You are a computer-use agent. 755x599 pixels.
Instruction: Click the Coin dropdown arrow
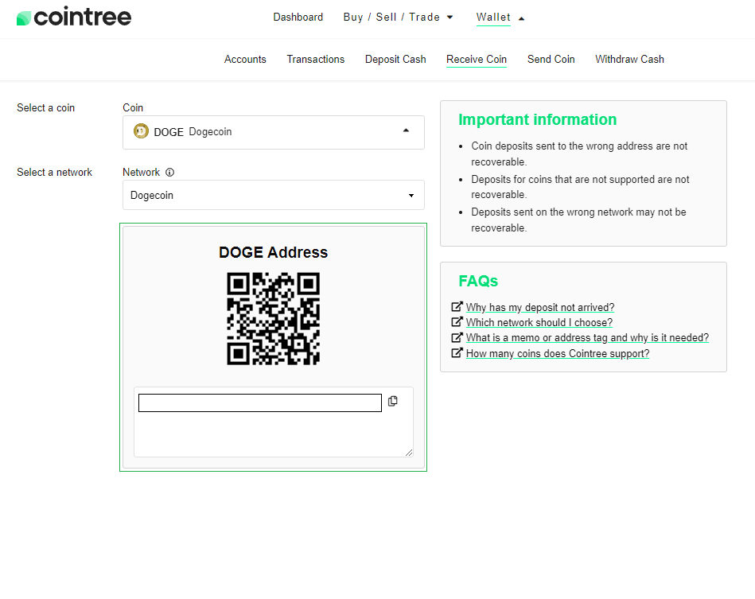(406, 130)
